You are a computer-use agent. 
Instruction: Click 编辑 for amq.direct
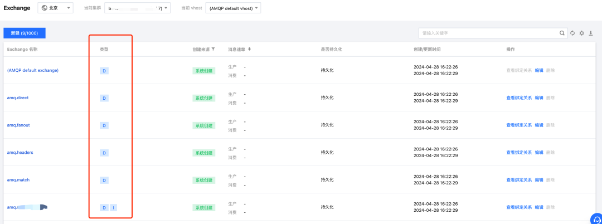pyautogui.click(x=539, y=98)
